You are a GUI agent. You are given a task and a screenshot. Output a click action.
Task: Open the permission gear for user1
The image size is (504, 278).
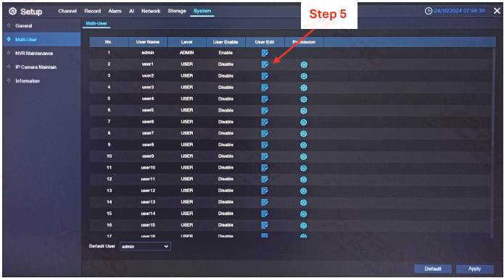coord(304,65)
